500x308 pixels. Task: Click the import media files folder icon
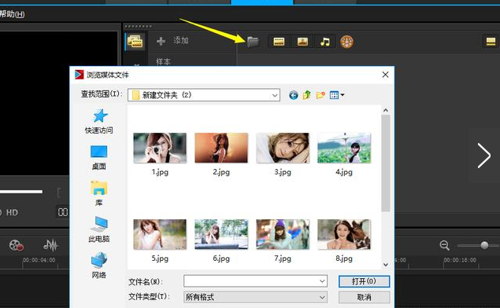coord(253,42)
